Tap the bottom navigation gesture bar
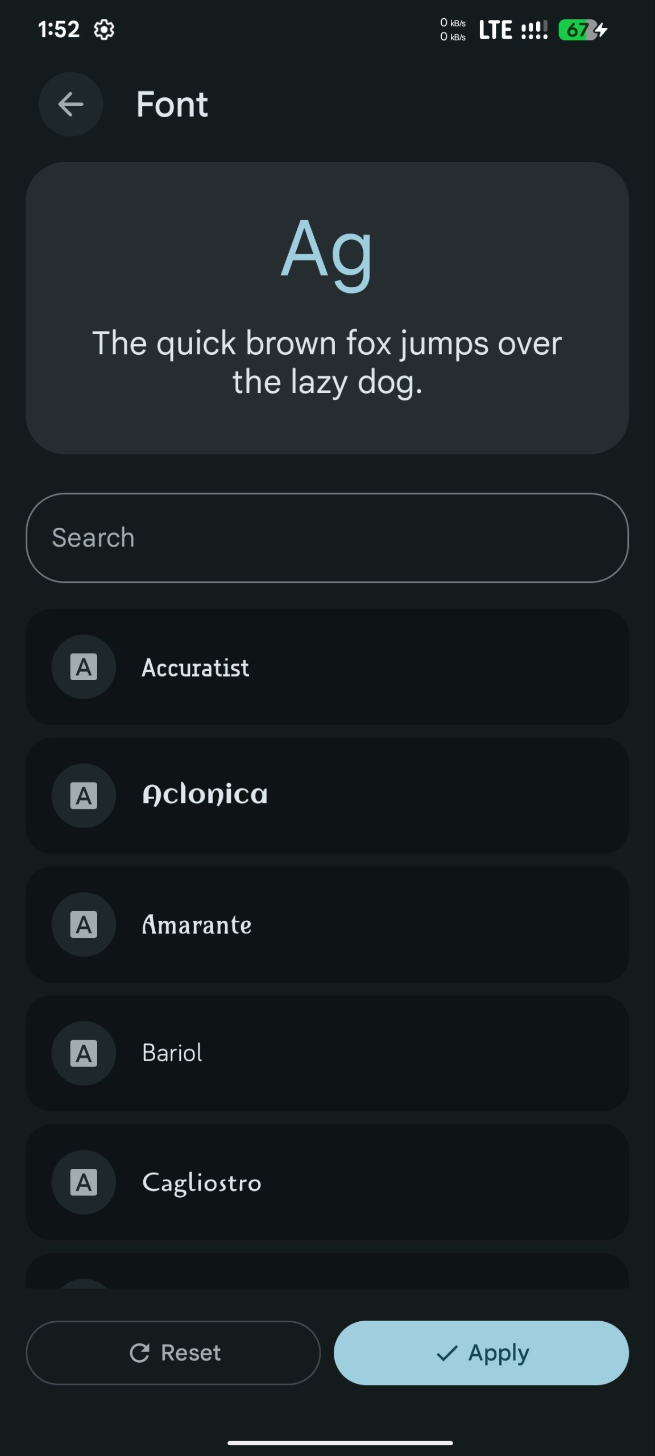The height and width of the screenshot is (1456, 655). click(x=340, y=1443)
